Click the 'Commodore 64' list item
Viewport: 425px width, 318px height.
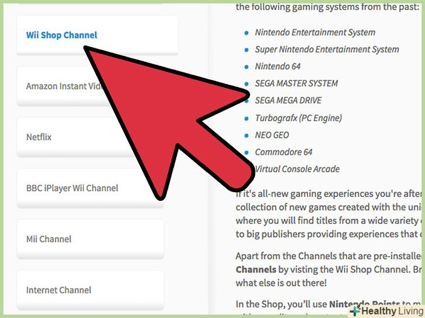pyautogui.click(x=284, y=152)
